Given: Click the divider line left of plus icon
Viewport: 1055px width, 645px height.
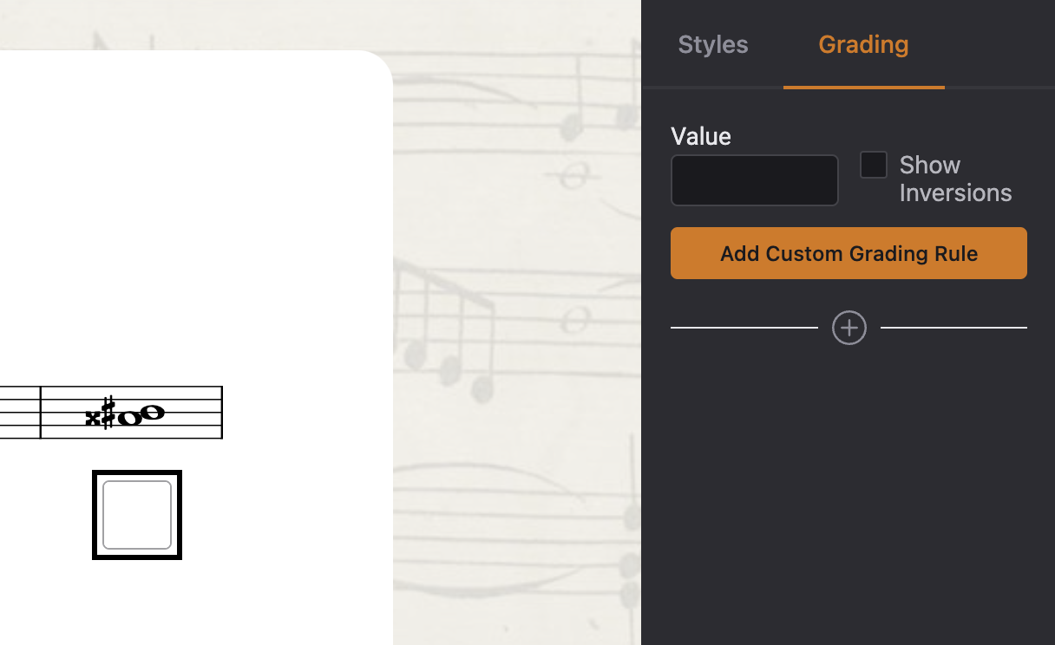Looking at the screenshot, I should (744, 328).
